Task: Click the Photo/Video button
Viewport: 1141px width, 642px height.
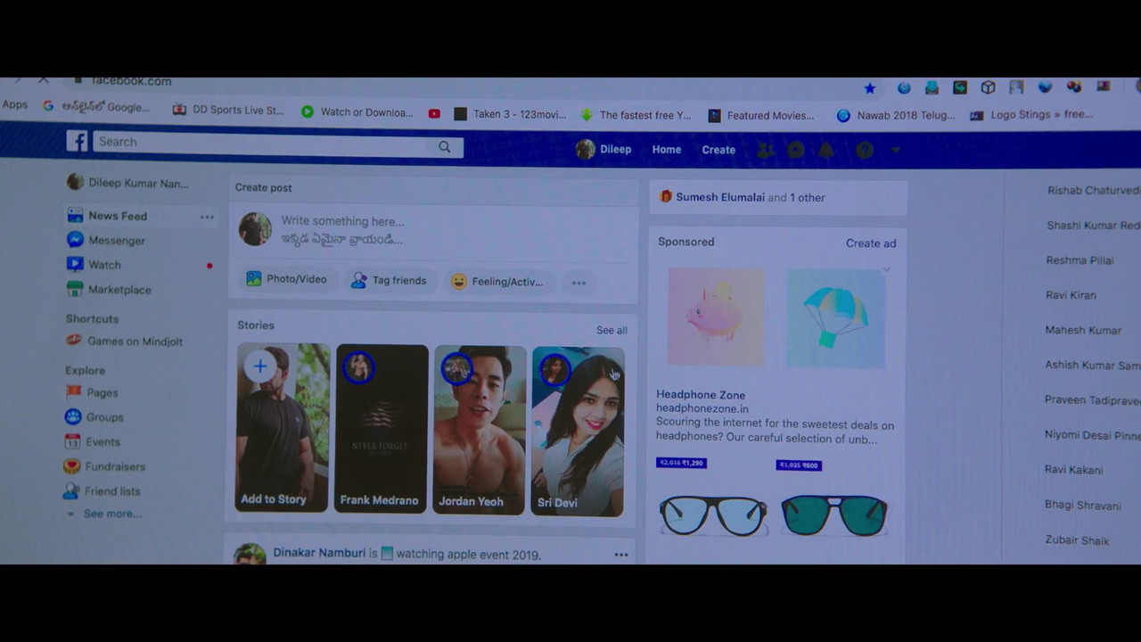Action: pyautogui.click(x=287, y=279)
